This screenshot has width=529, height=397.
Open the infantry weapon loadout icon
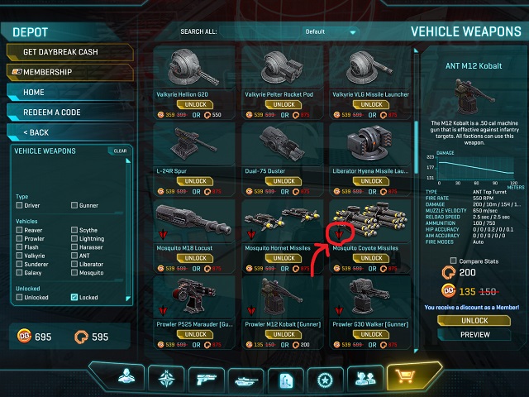[x=207, y=380]
